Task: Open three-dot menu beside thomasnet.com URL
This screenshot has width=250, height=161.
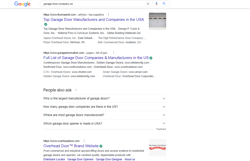Action: [108, 15]
